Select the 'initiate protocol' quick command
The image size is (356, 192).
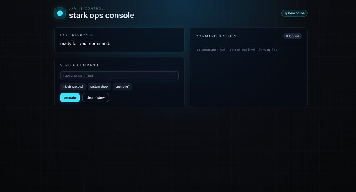73,87
